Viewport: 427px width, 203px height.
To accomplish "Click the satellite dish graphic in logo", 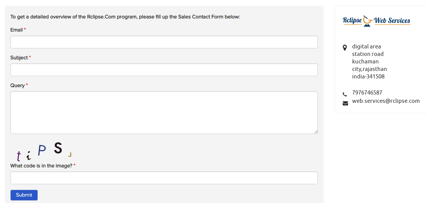I will pos(368,21).
